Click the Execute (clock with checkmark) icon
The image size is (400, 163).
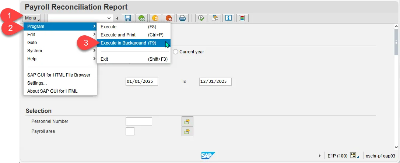(x=201, y=18)
